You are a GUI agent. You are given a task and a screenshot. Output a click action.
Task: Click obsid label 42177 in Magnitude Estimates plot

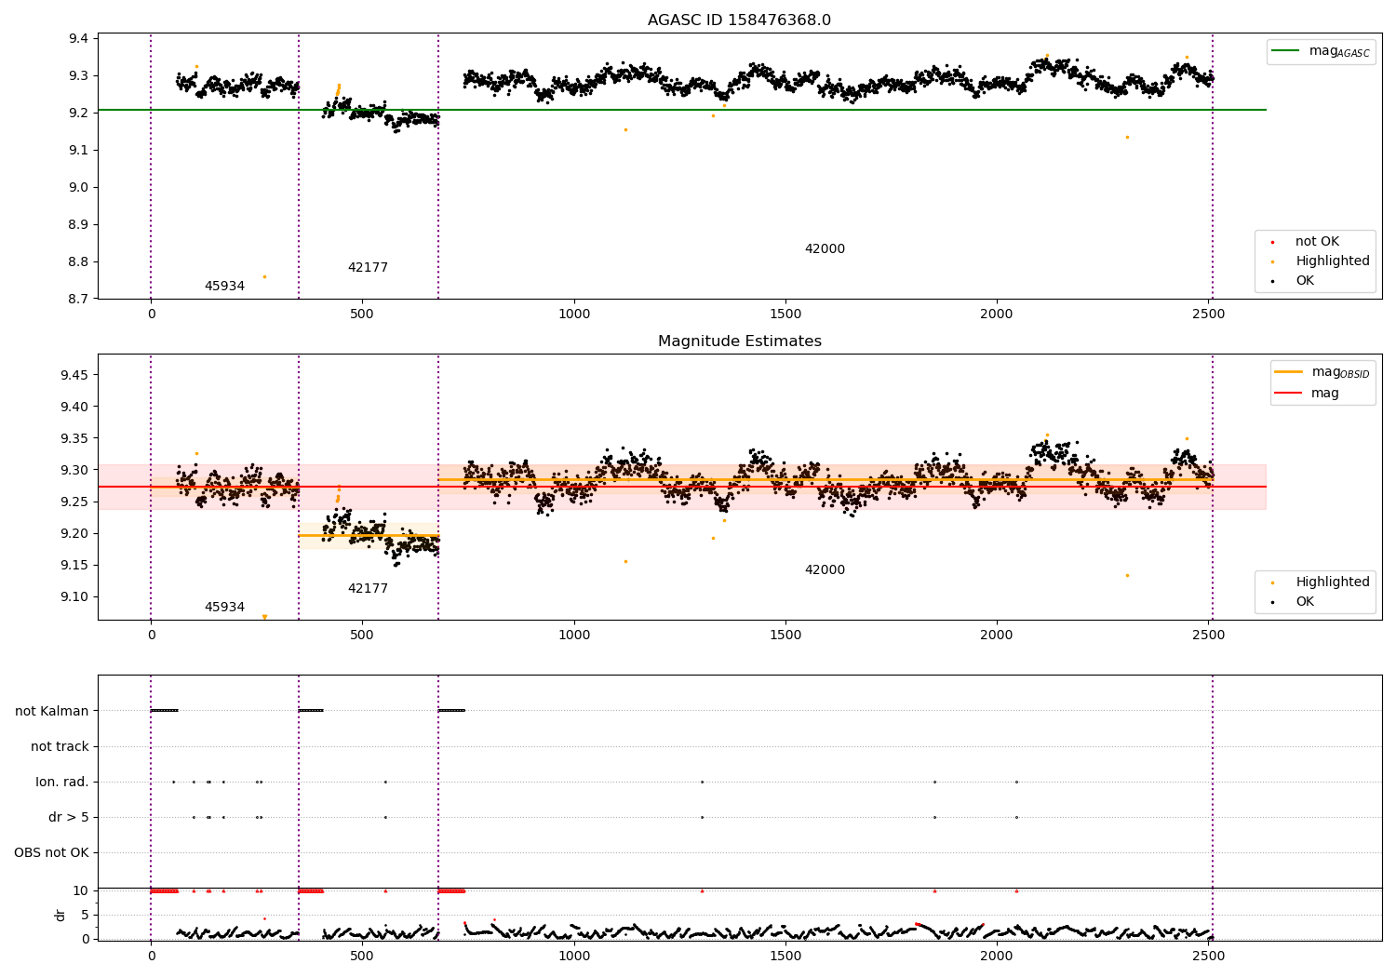click(368, 589)
